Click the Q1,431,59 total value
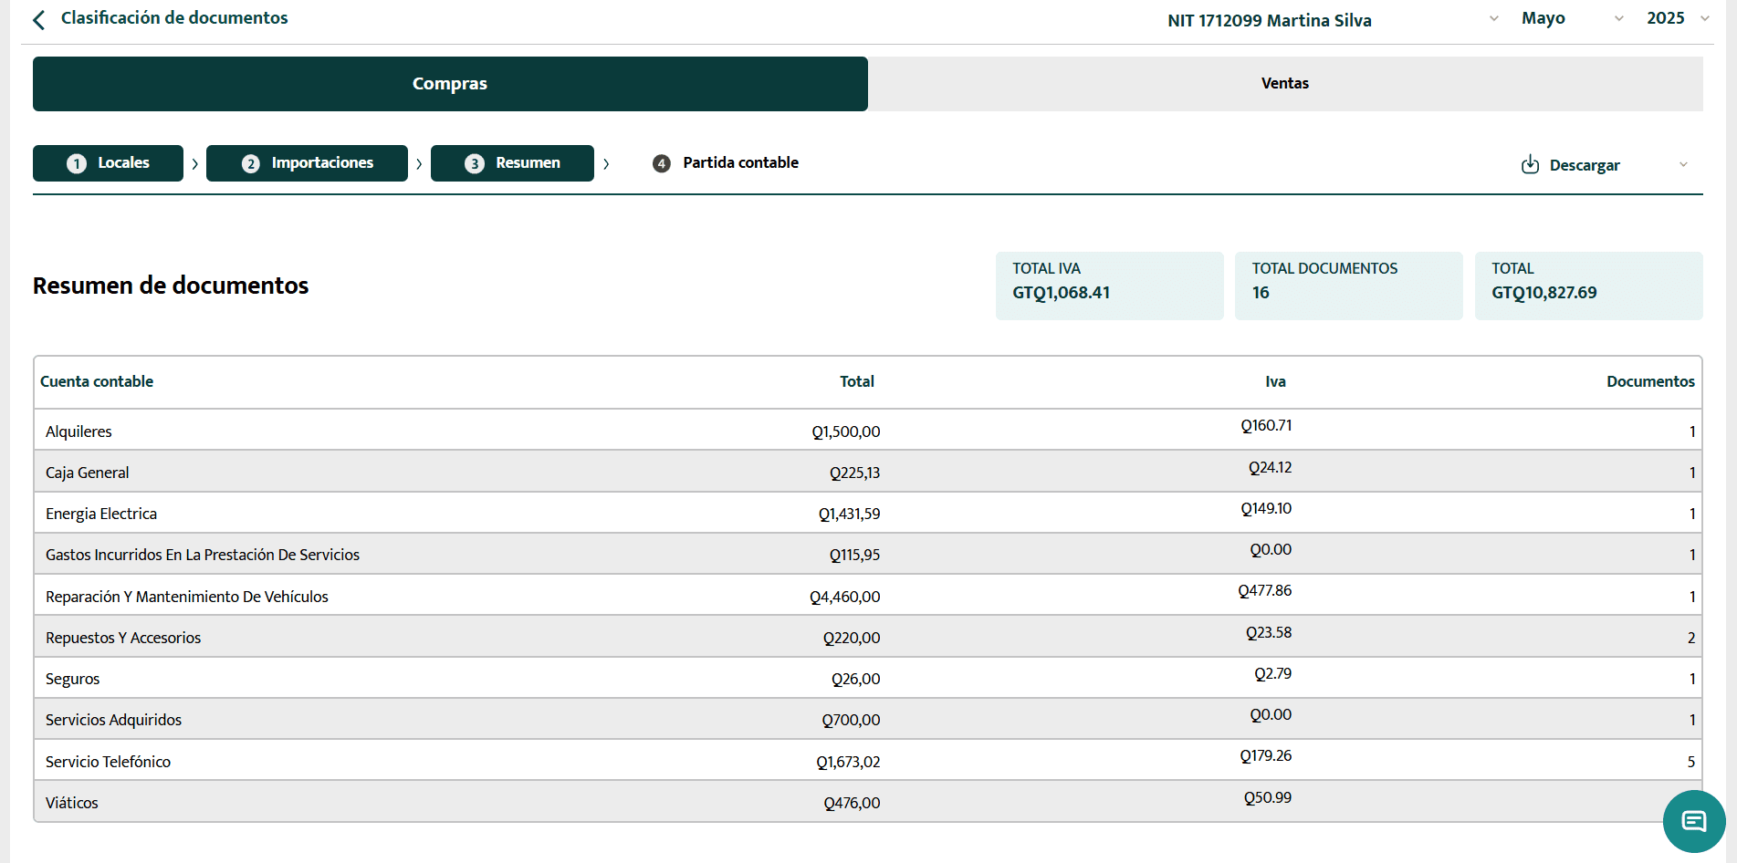Screen dimensions: 1737x863 point(849,514)
